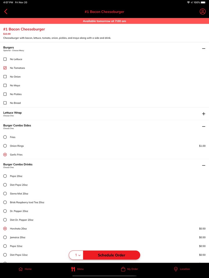Enable the No Pickles checkbox
Screen dimensions: 209x278
(5, 94)
